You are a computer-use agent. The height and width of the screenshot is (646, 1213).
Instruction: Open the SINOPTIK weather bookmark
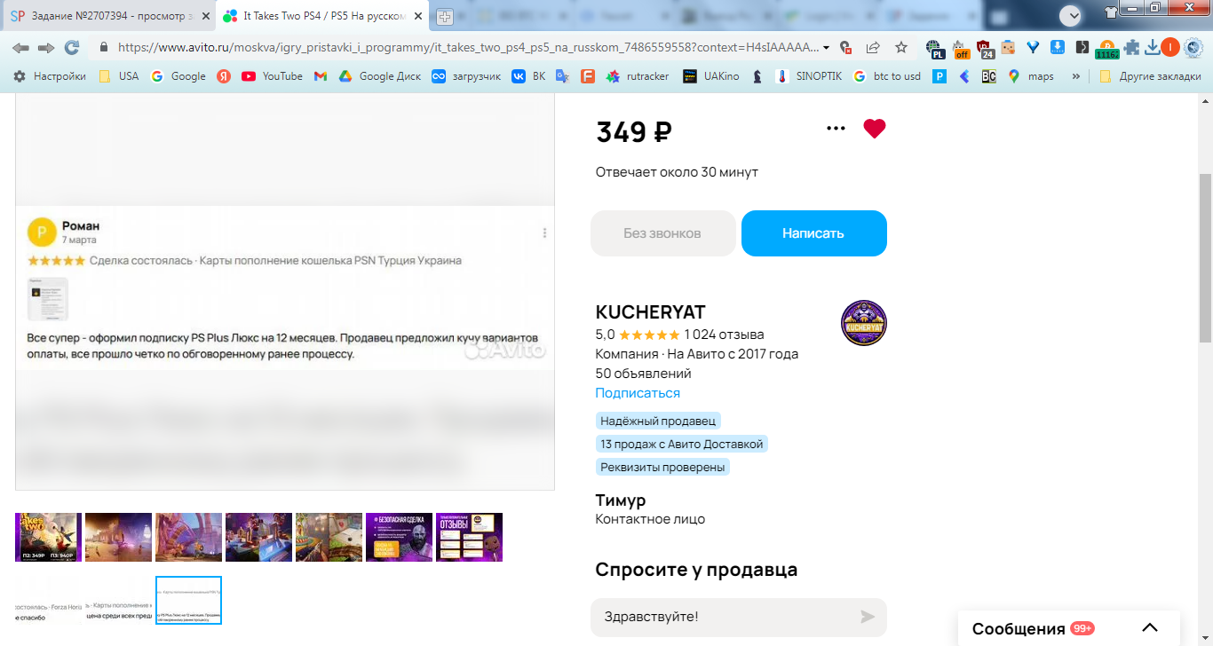pos(809,76)
